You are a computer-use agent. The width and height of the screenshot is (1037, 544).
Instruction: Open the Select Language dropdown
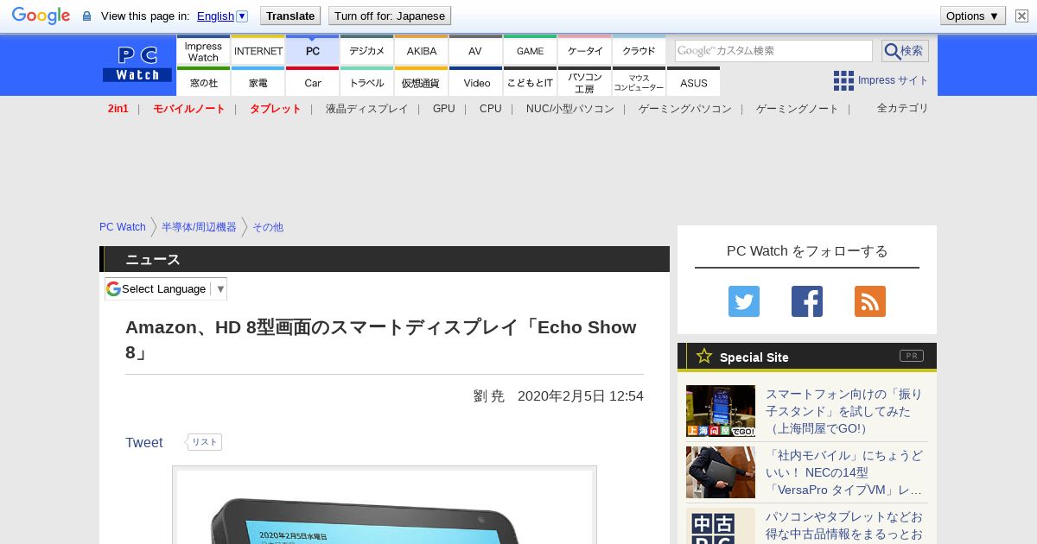click(x=166, y=288)
